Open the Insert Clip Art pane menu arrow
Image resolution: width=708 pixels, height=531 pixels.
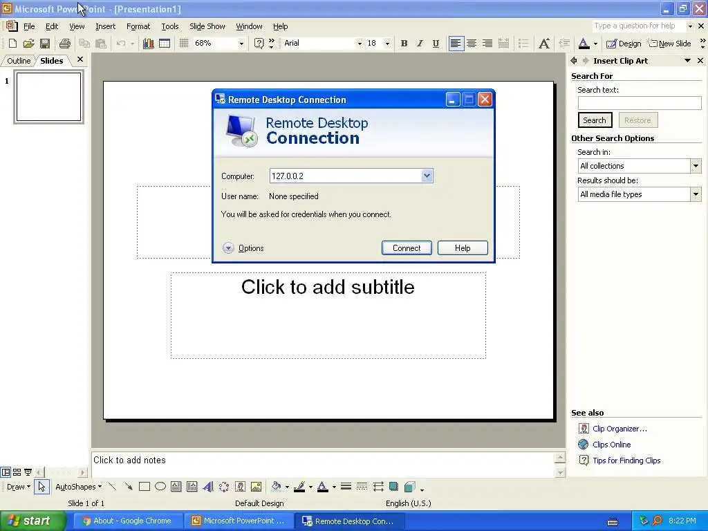pos(687,61)
